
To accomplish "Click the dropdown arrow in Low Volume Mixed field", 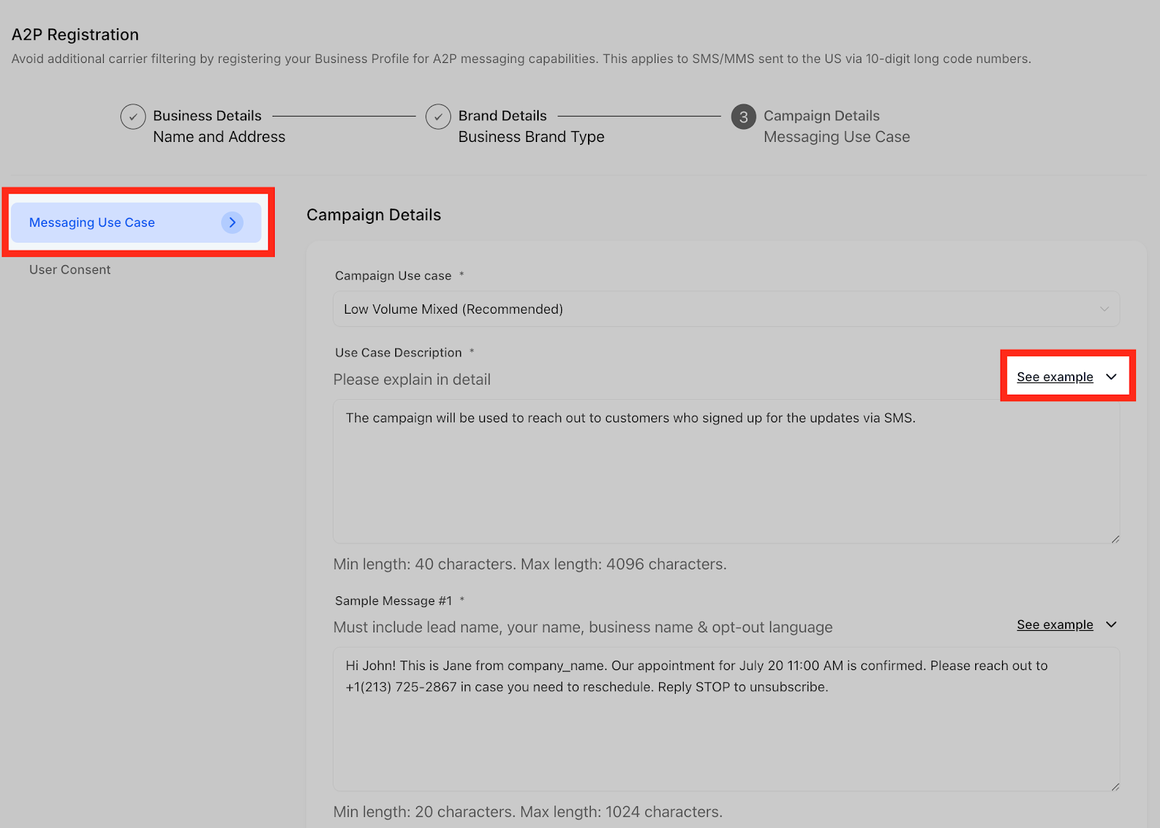I will (1104, 309).
